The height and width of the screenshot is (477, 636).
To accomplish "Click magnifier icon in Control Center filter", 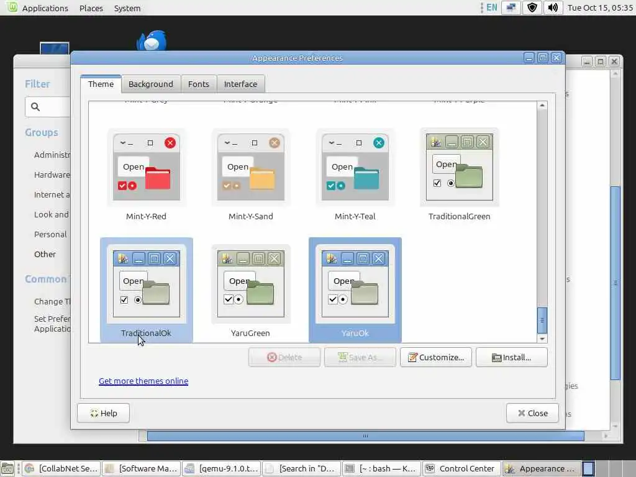I will tap(35, 107).
